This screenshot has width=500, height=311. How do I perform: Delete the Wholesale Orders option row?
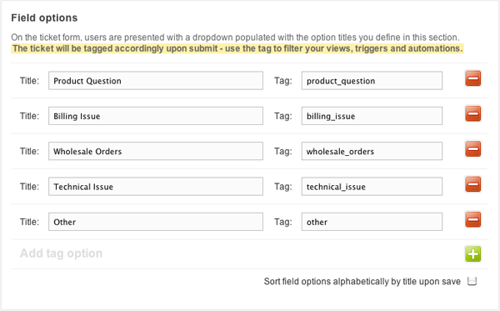click(472, 149)
